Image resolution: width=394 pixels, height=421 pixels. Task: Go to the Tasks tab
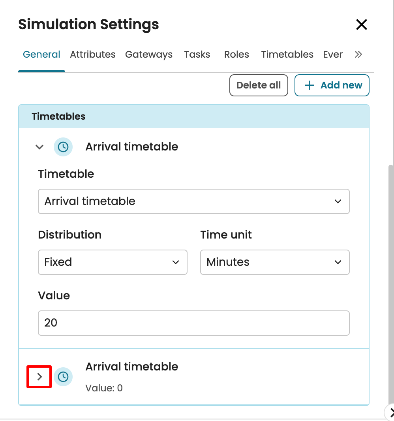point(197,55)
